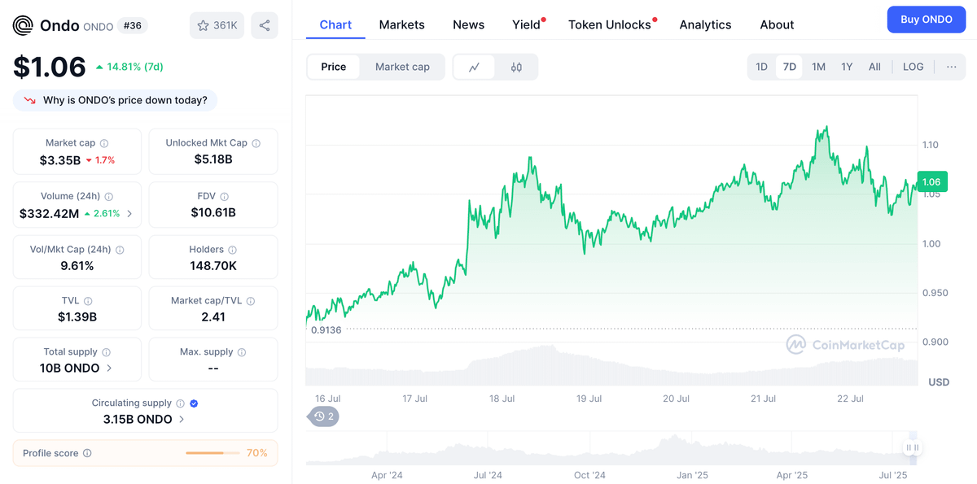Select All time range
The width and height of the screenshot is (977, 484).
(874, 67)
